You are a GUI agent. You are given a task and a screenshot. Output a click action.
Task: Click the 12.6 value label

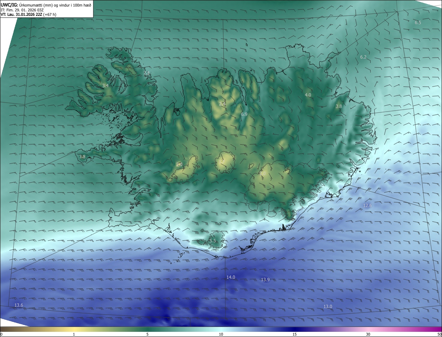tap(367, 206)
